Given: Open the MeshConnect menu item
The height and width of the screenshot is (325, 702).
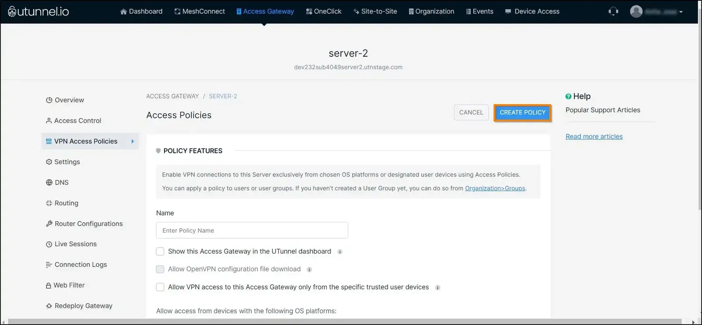Looking at the screenshot, I should 200,11.
